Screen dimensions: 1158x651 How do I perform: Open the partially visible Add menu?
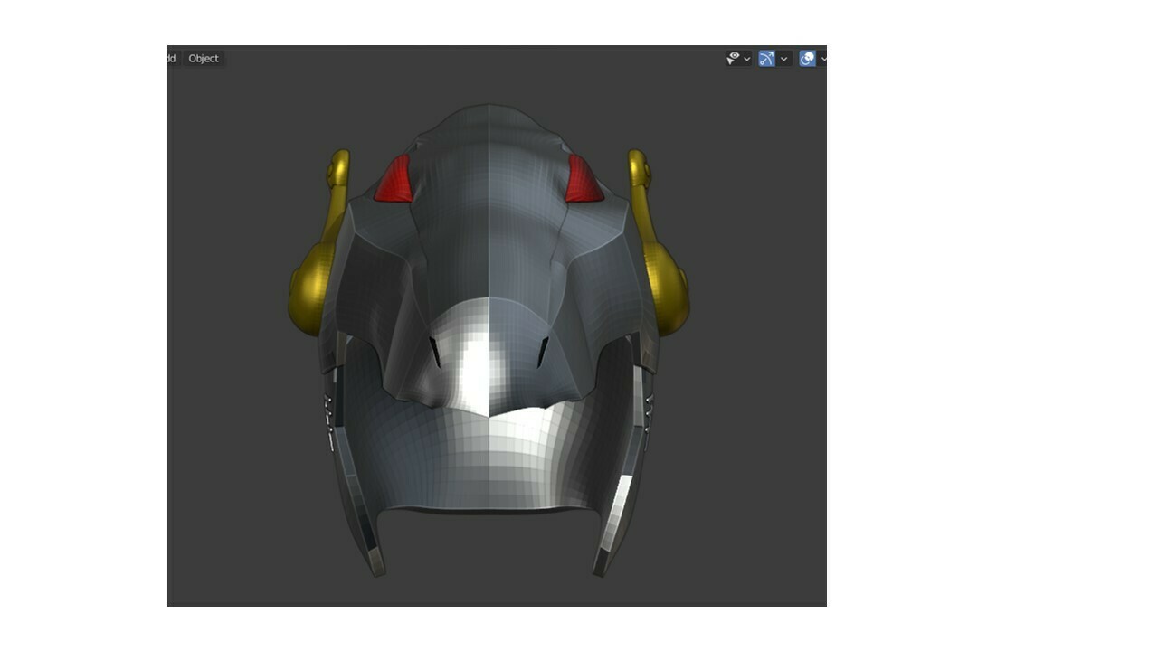tap(172, 59)
